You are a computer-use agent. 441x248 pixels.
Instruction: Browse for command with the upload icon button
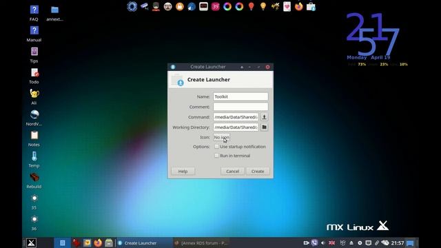(x=264, y=117)
